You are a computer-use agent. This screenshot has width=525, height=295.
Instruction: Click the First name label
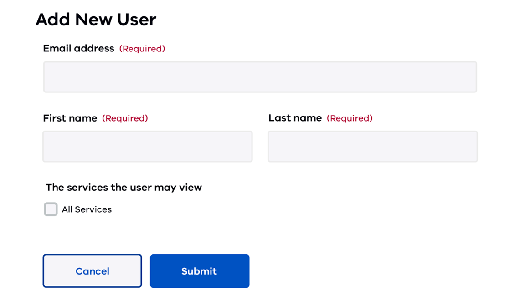pos(70,118)
